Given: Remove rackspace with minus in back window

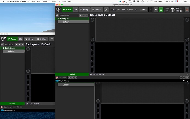Looking at the screenshot, I should (x=19, y=45).
